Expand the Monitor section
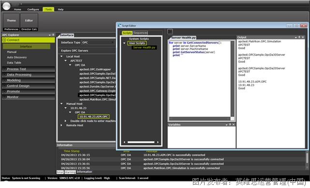 click(29, 97)
